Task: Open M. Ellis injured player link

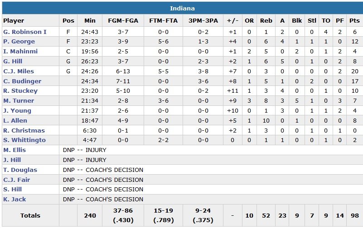Action: point(15,150)
